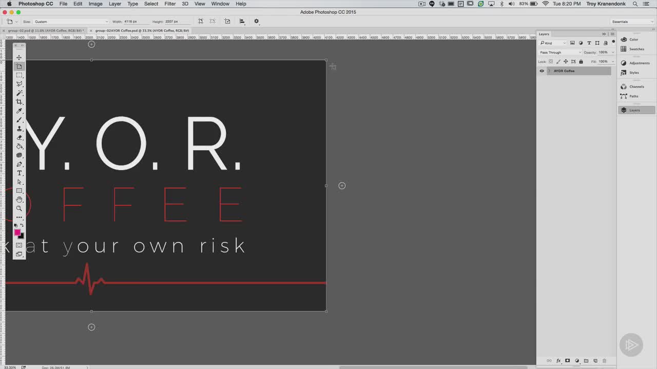Viewport: 657px width, 369px height.
Task: Set artboard orientation to portrait
Action: tap(200, 22)
